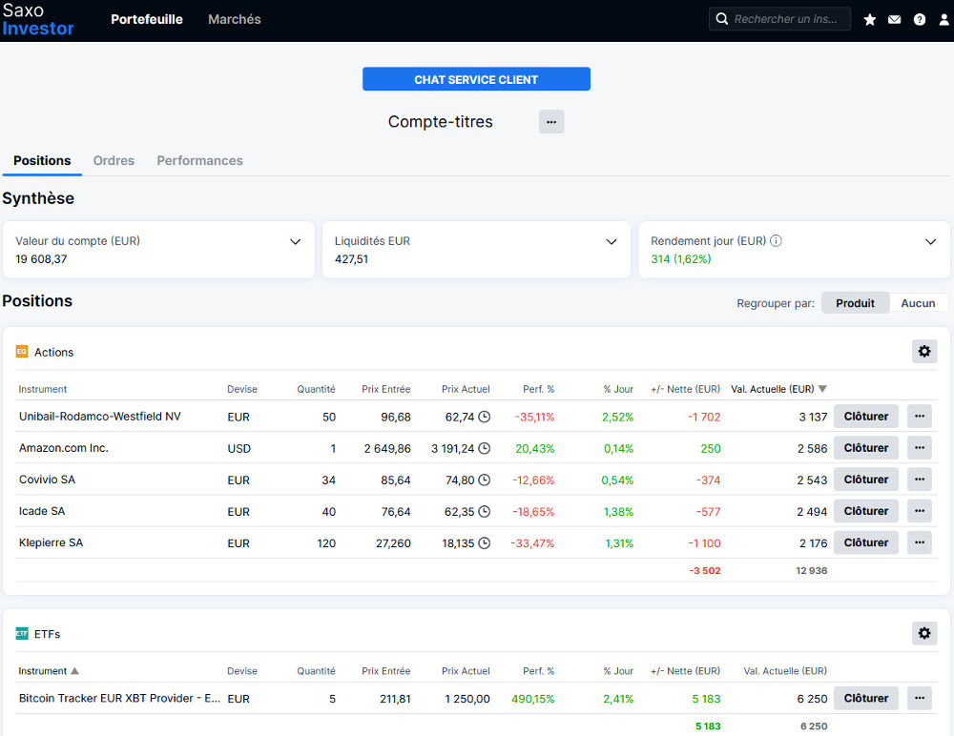Screen dimensions: 954x736
Task: Click clock icon beside Klepierre price 18,135
Action: tap(485, 543)
